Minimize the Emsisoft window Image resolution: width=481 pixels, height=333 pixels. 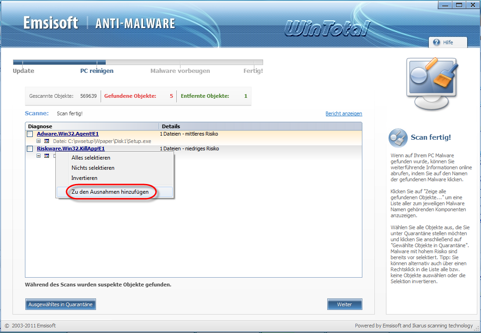pyautogui.click(x=445, y=5)
